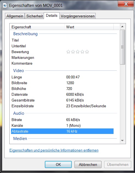
Task: Click the Wert column header
Action: click(89, 27)
